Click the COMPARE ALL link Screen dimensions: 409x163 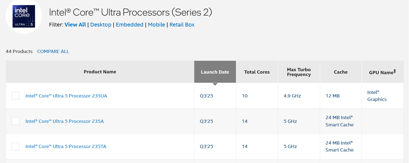pyautogui.click(x=53, y=51)
